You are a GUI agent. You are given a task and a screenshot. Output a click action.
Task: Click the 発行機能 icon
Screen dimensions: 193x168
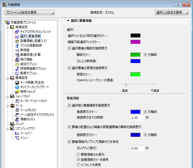(x=17, y=59)
